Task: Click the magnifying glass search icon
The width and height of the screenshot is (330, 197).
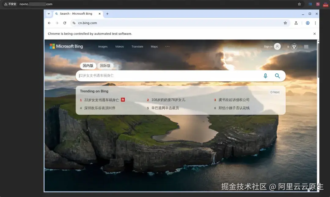Action: click(277, 76)
